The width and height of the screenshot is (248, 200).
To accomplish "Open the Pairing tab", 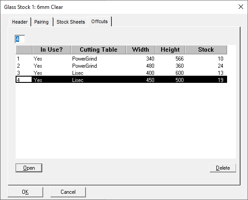I will click(41, 22).
